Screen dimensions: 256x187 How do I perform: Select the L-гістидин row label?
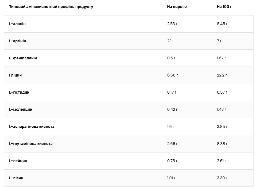coord(19,92)
